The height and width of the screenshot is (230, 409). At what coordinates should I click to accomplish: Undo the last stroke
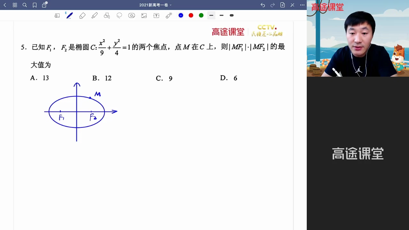[x=263, y=5]
